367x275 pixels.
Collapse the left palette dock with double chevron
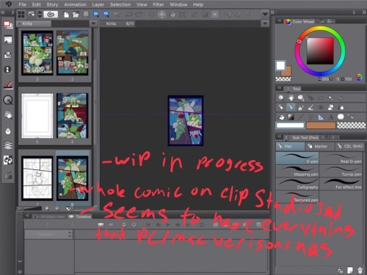3,12
